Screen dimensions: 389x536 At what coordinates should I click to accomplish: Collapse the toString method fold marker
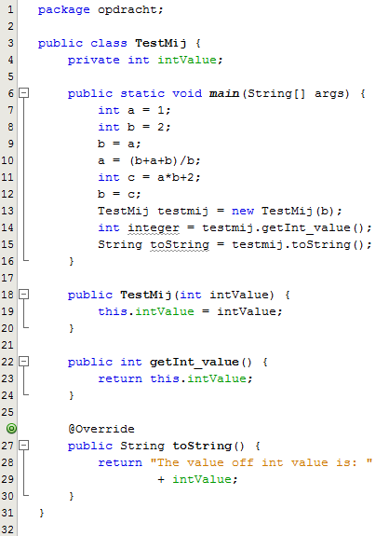click(x=23, y=446)
